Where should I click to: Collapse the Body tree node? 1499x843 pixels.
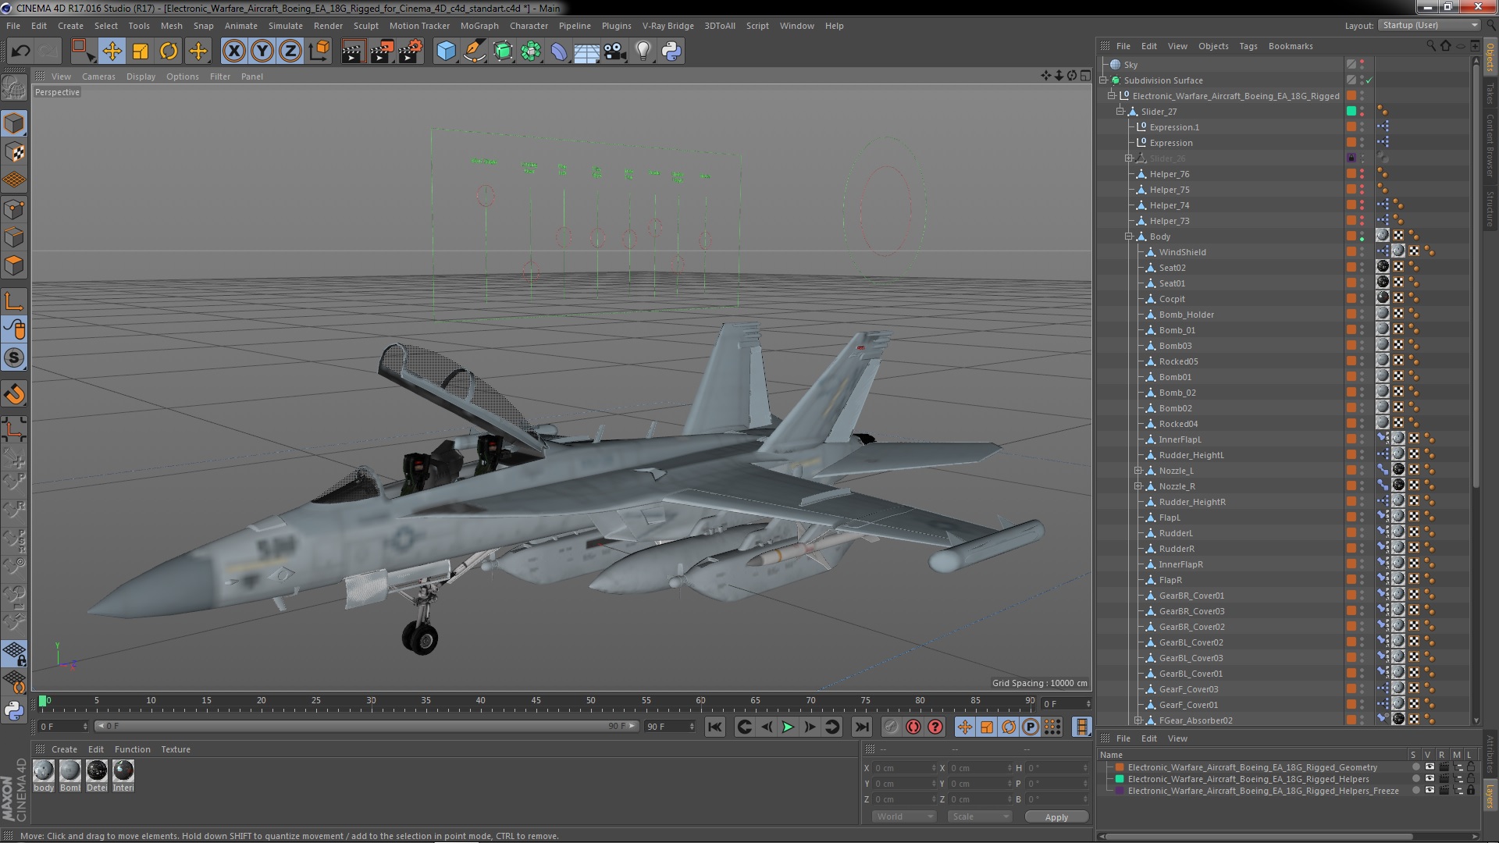1129,237
